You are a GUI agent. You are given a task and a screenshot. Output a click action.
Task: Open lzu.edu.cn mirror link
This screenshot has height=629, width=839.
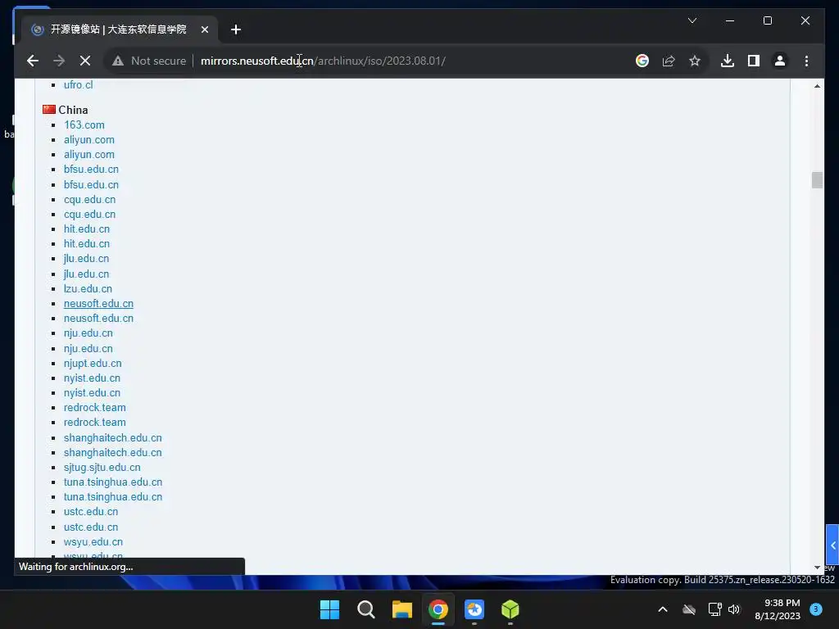pyautogui.click(x=88, y=289)
